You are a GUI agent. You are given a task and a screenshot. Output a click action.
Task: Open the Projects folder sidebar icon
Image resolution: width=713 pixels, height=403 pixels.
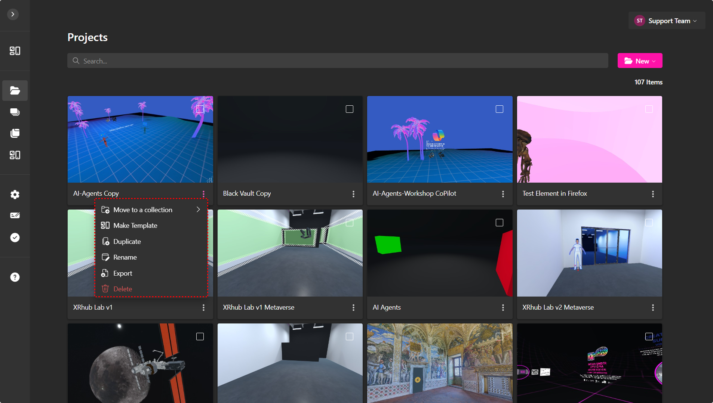(15, 90)
